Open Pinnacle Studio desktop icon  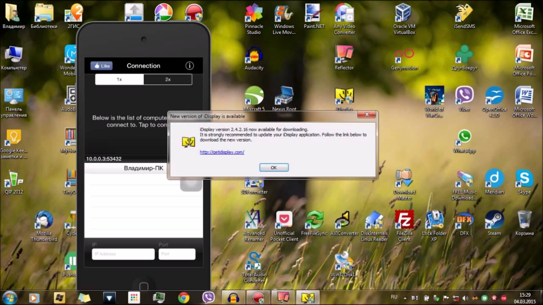click(254, 19)
